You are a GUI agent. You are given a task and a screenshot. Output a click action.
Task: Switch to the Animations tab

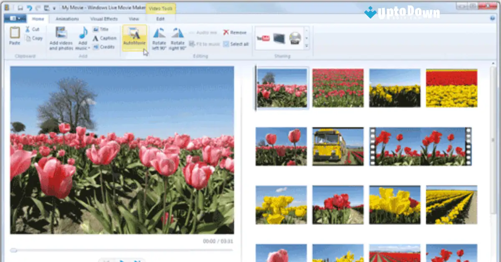(x=67, y=18)
